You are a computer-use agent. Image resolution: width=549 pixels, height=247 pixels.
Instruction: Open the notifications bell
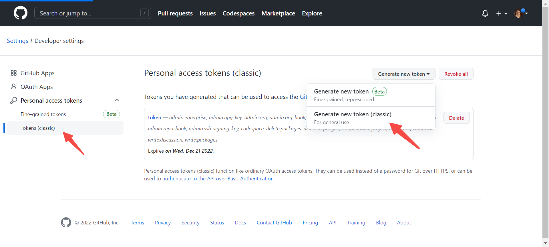[485, 13]
